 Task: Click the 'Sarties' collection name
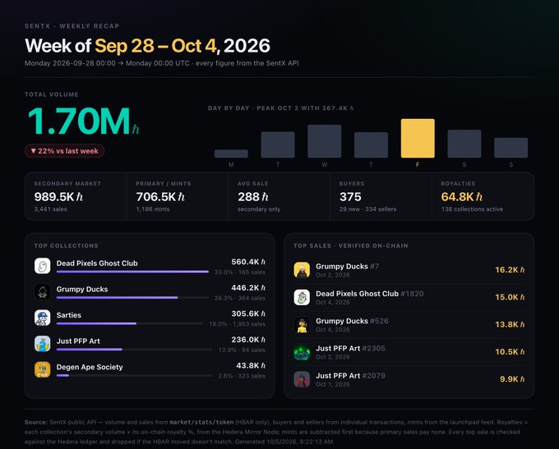point(69,315)
